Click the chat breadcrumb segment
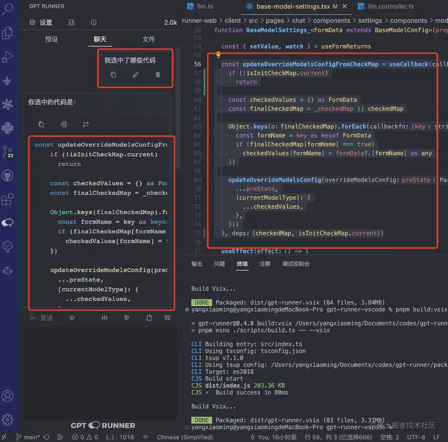The height and width of the screenshot is (442, 448). pyautogui.click(x=299, y=20)
